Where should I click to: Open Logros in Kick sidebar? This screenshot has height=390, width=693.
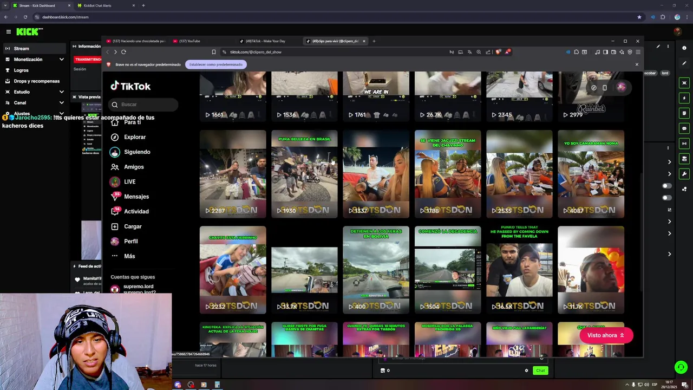[x=34, y=70]
